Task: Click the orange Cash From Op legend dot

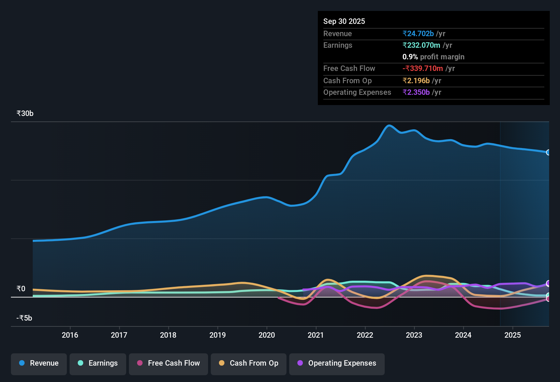Action: click(x=222, y=363)
